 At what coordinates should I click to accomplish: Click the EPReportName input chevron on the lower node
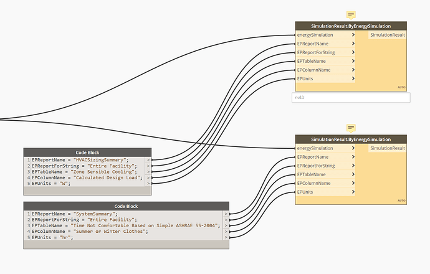click(353, 157)
